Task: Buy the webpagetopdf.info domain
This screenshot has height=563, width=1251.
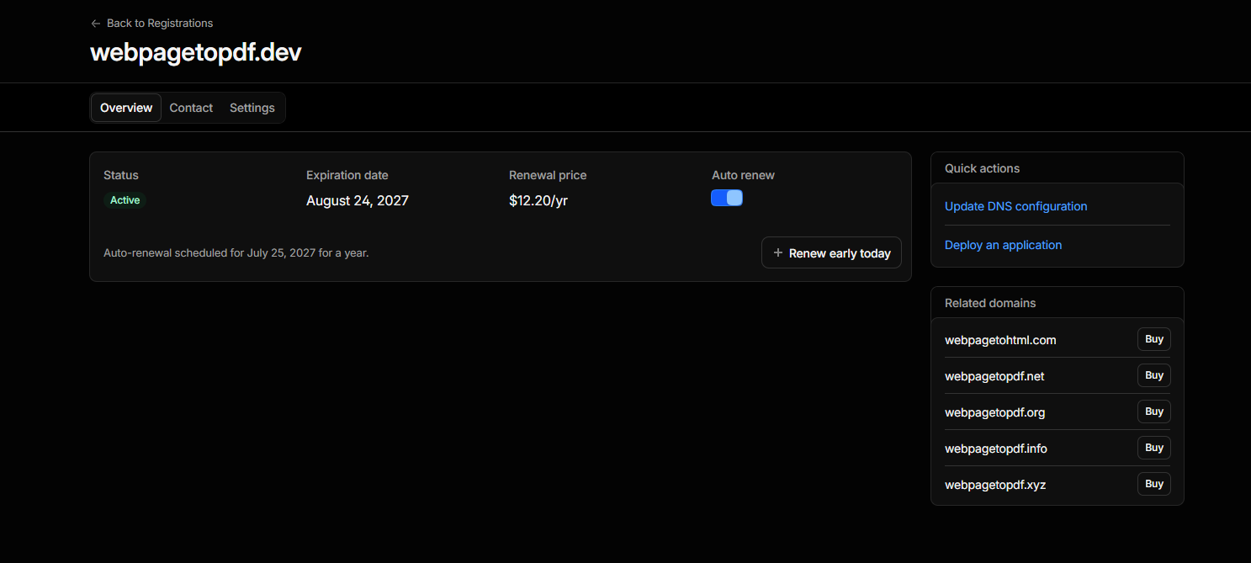Action: coord(1154,448)
